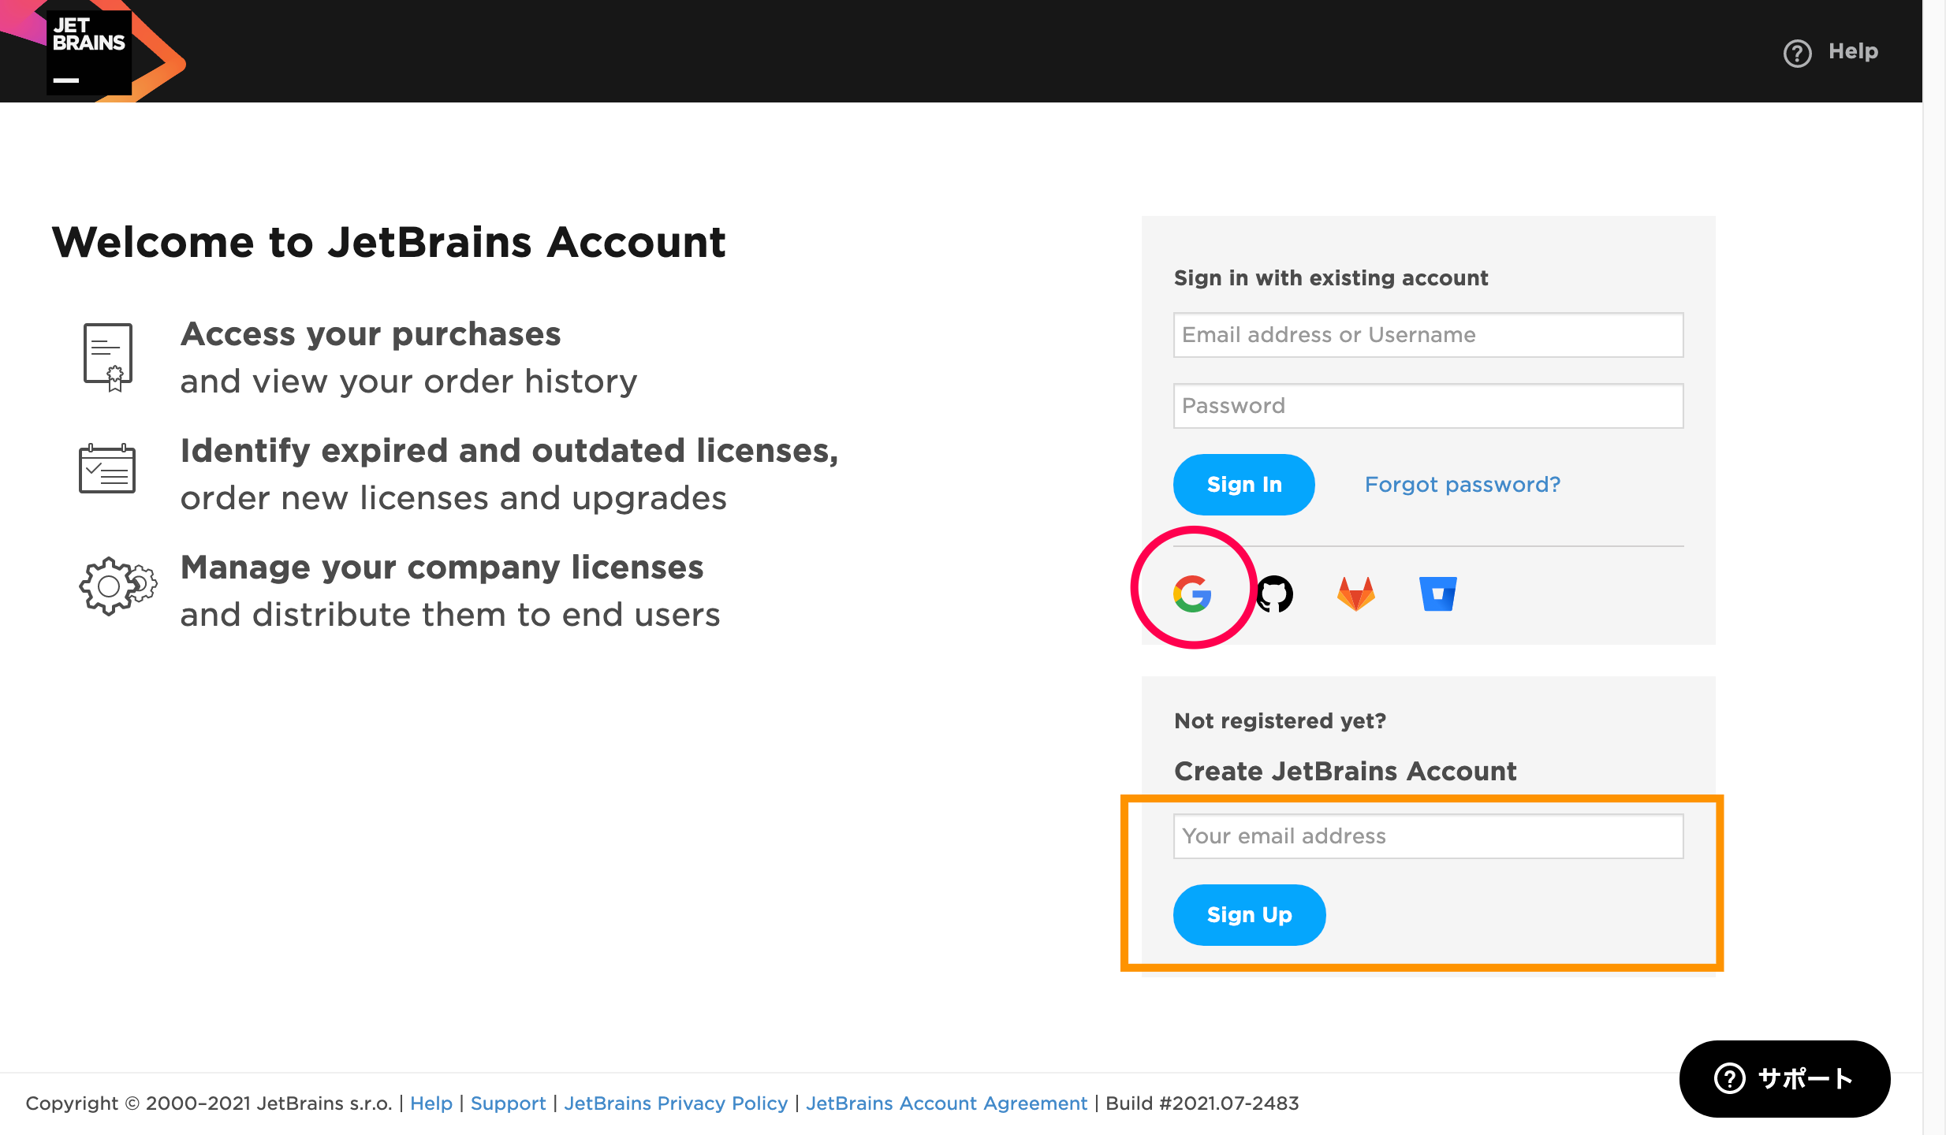Click the purchases document icon
Image resolution: width=1946 pixels, height=1135 pixels.
click(x=108, y=357)
